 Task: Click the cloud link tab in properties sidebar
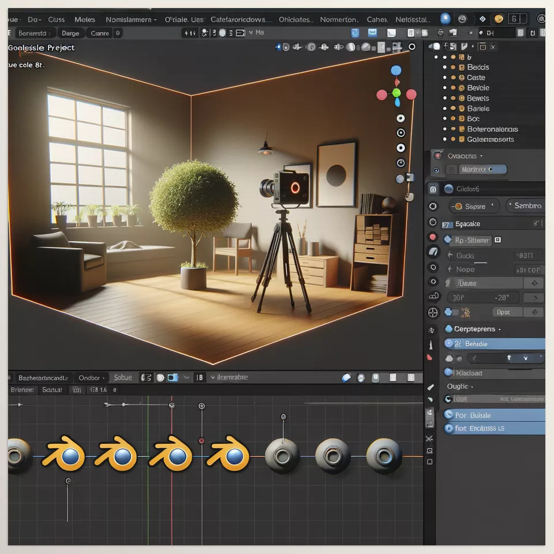pos(433,296)
